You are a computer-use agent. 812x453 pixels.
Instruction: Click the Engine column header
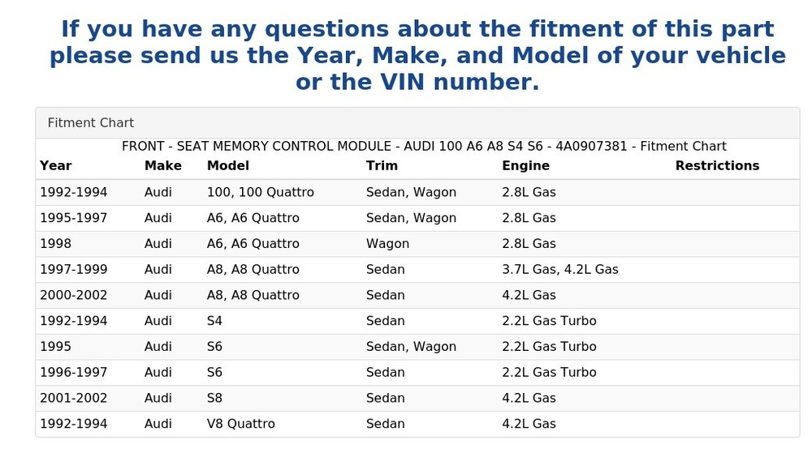(525, 166)
